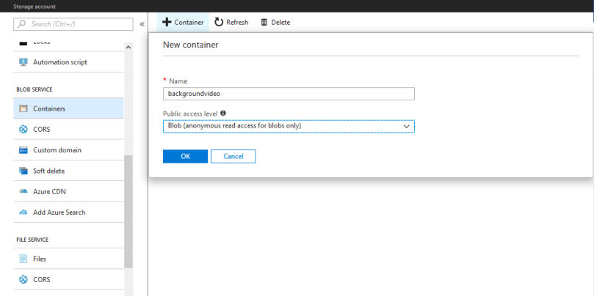The image size is (594, 296).
Task: Click the Azure CDN cloud icon
Action: (x=23, y=191)
